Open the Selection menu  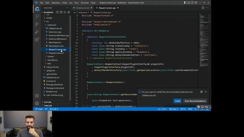click(x=56, y=3)
